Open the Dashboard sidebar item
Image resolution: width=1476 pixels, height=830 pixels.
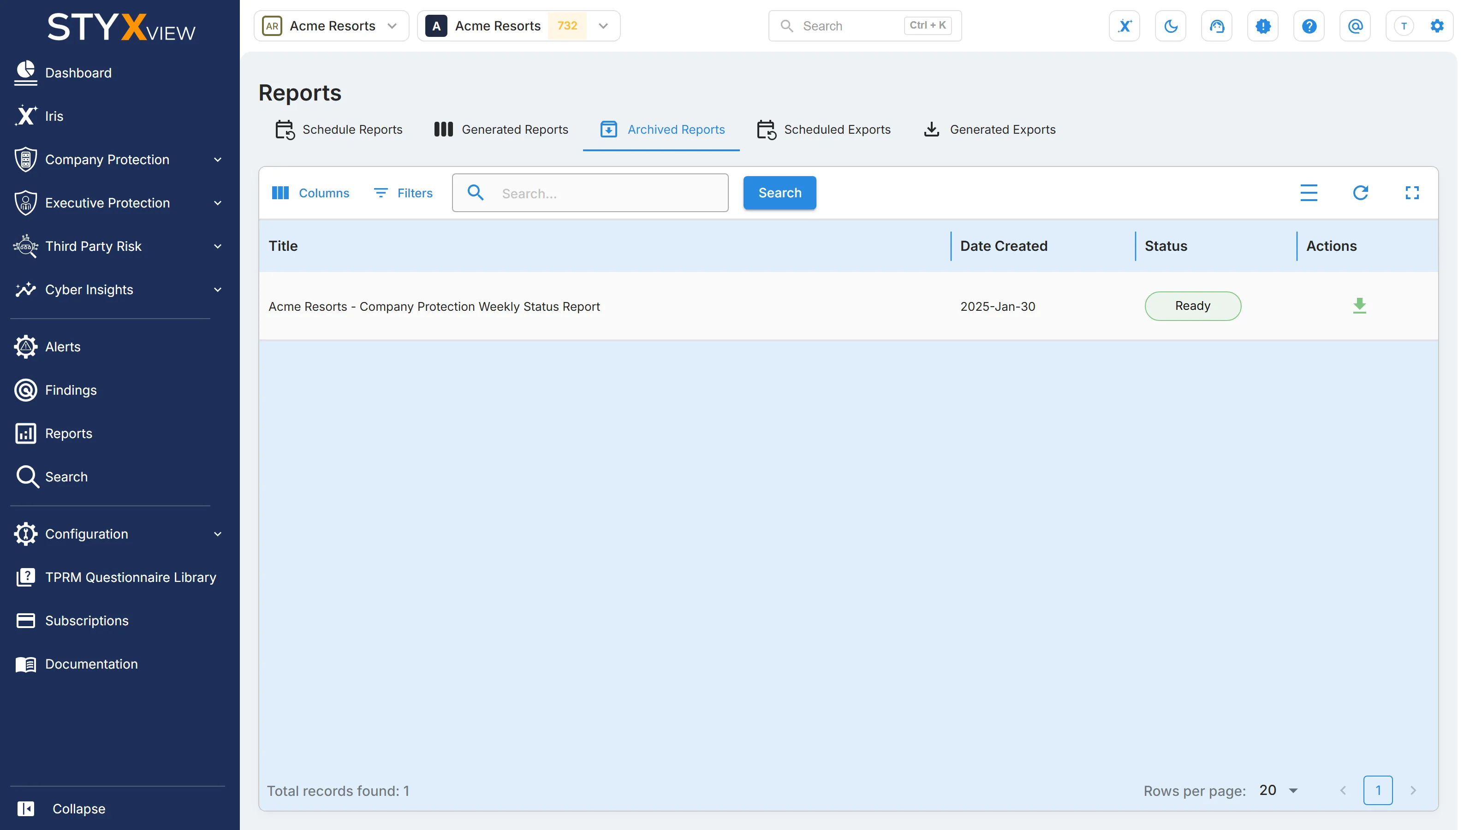(63, 73)
